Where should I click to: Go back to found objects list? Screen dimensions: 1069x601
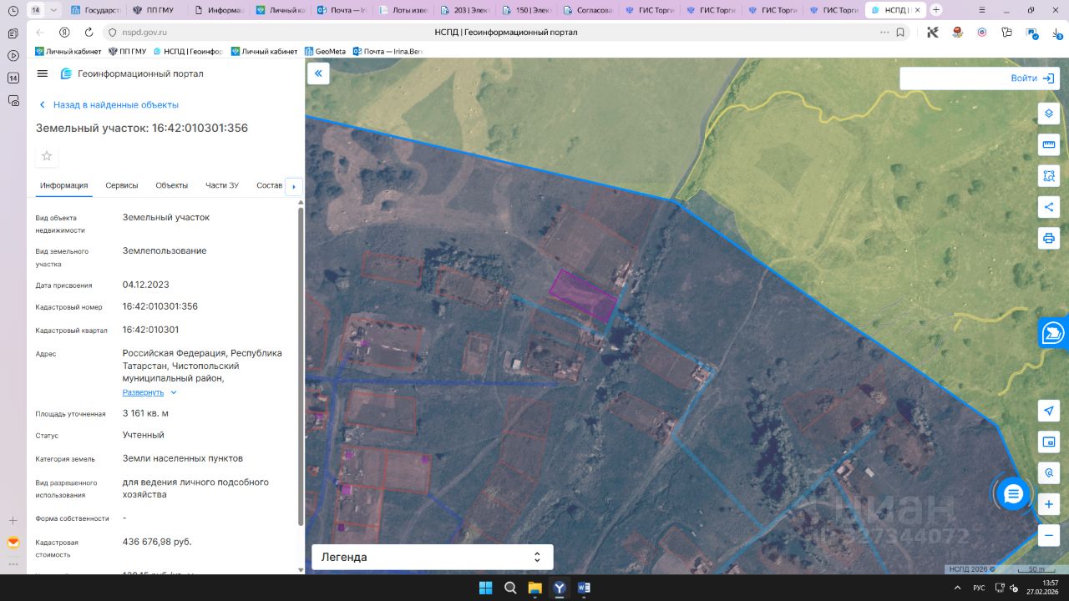click(x=109, y=105)
